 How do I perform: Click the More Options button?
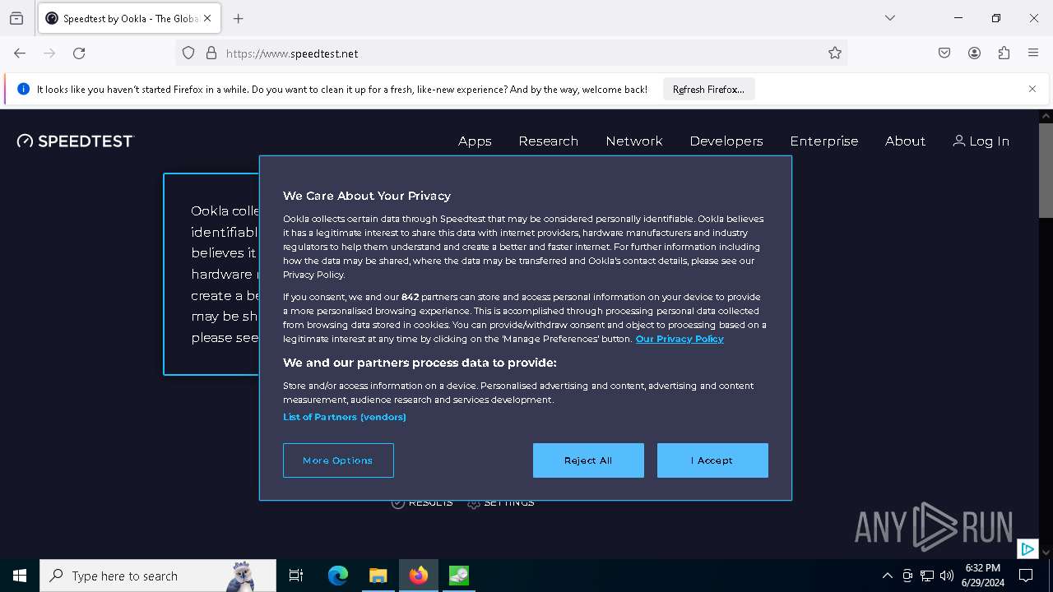pyautogui.click(x=338, y=460)
